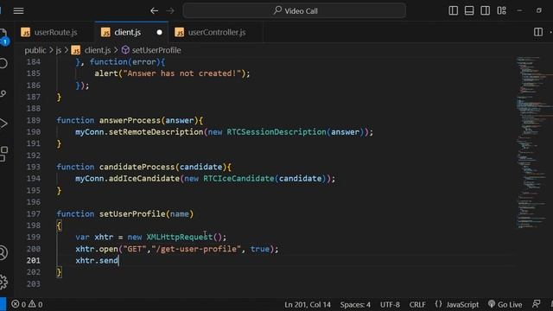Open the errors and warnings status indicator

point(27,304)
